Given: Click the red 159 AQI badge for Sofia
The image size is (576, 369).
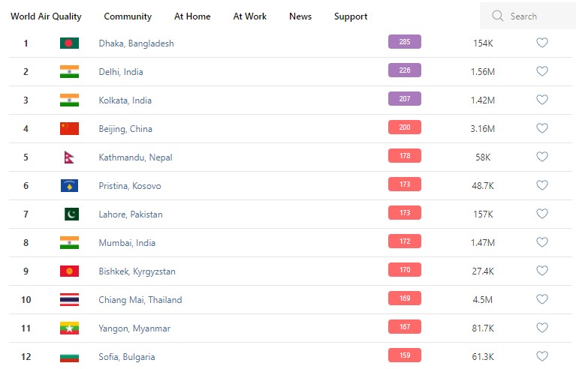Looking at the screenshot, I should tap(405, 355).
